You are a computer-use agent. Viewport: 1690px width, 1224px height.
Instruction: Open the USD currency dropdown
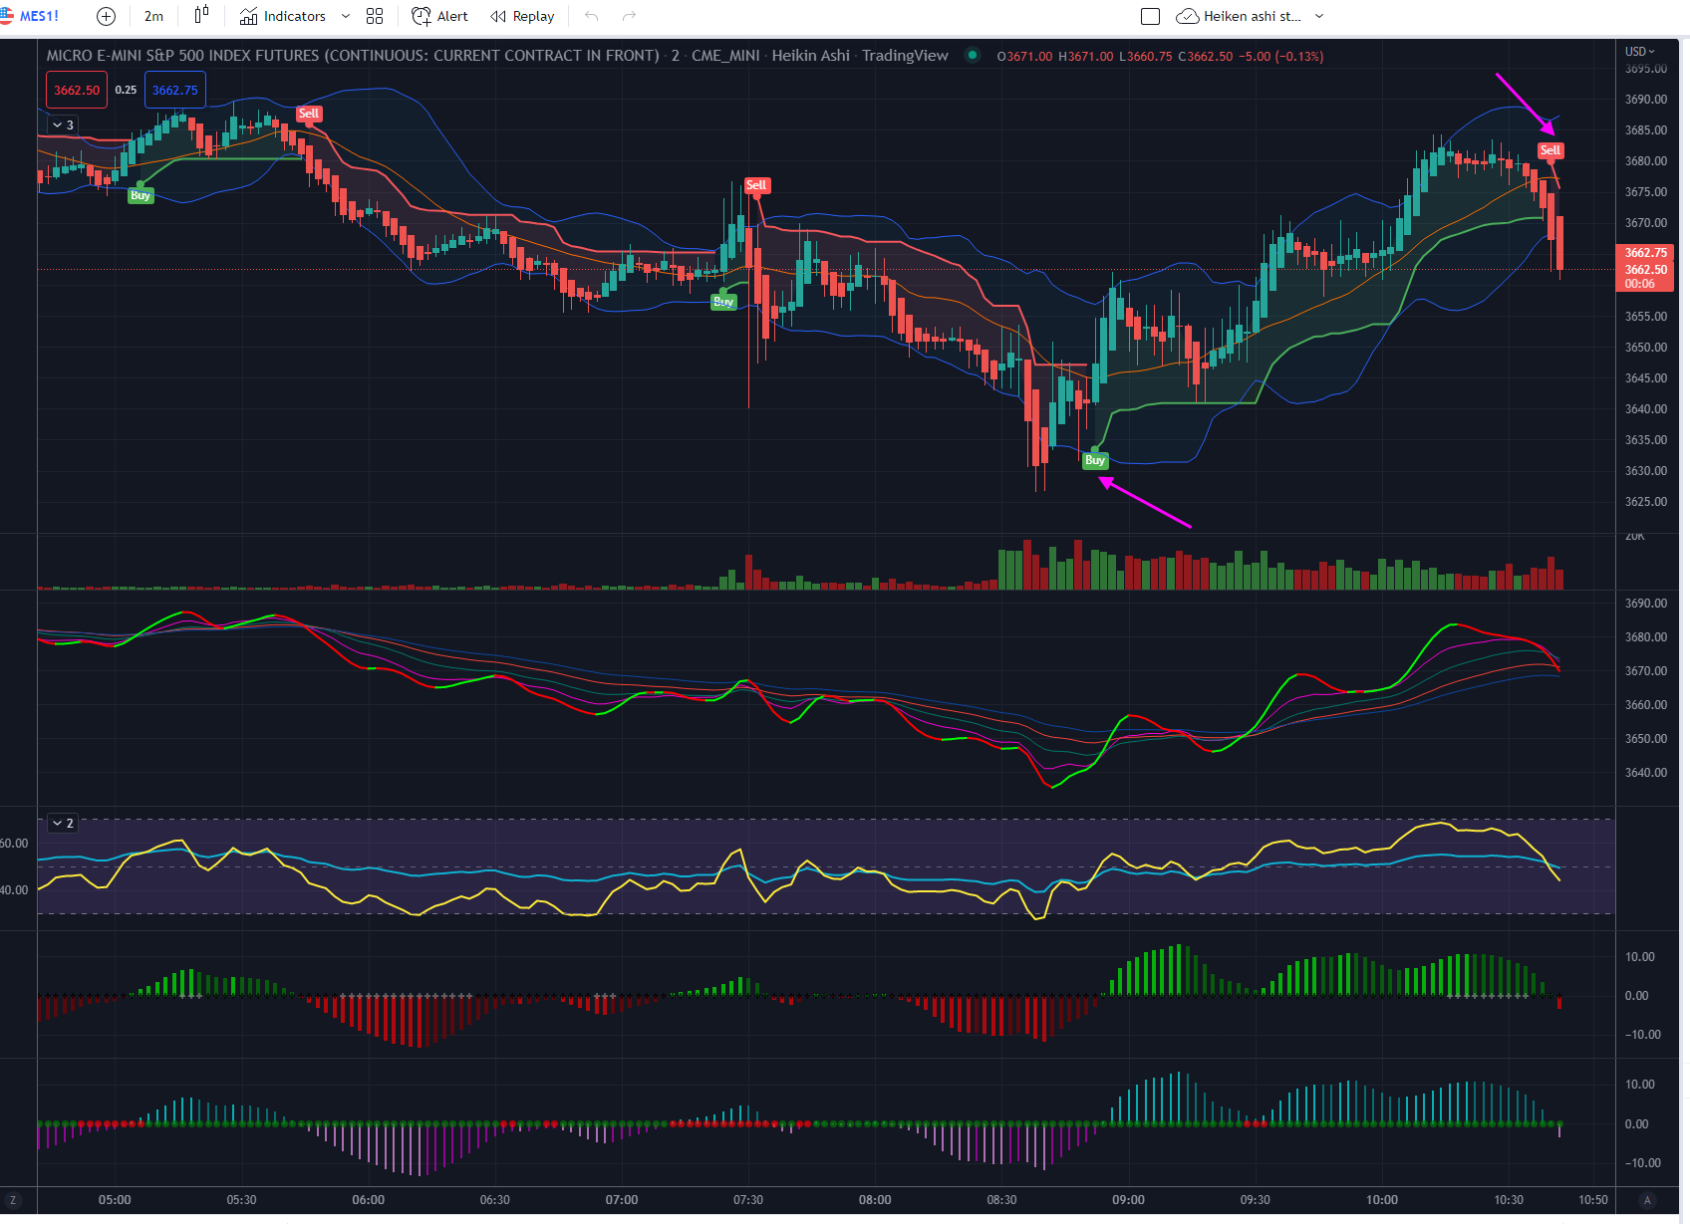(x=1639, y=52)
